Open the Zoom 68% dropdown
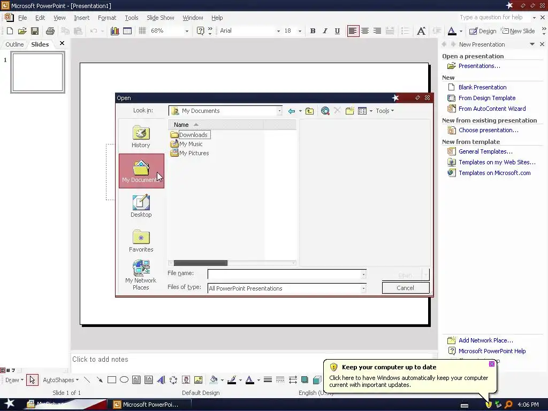 point(187,31)
